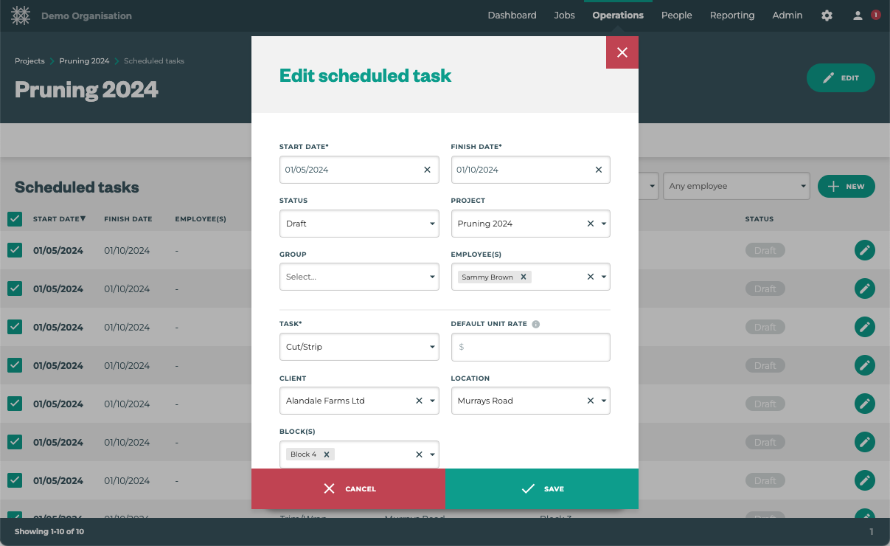This screenshot has width=890, height=546.
Task: Toggle the select-all tasks checkbox
Action: coord(15,219)
